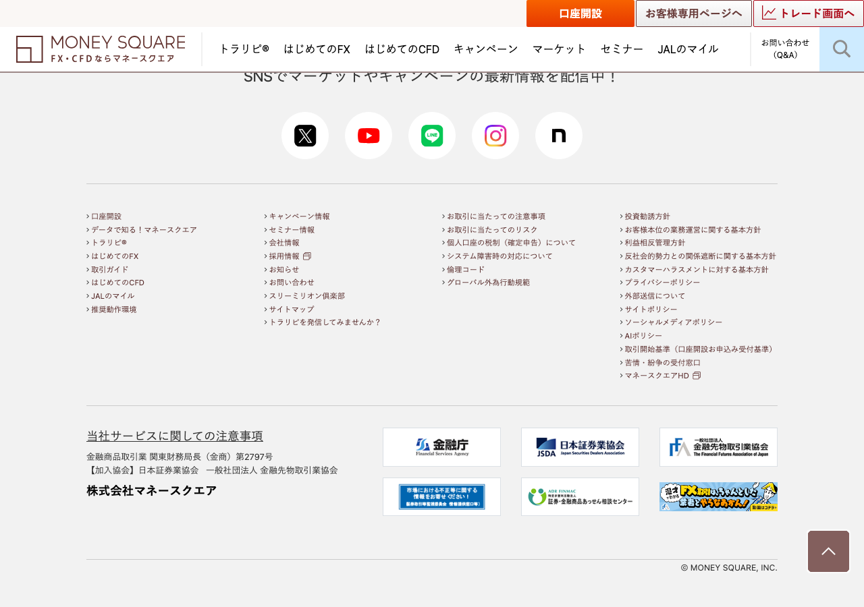Click the back-to-top arrow button
Viewport: 864px width, 607px height.
(828, 551)
